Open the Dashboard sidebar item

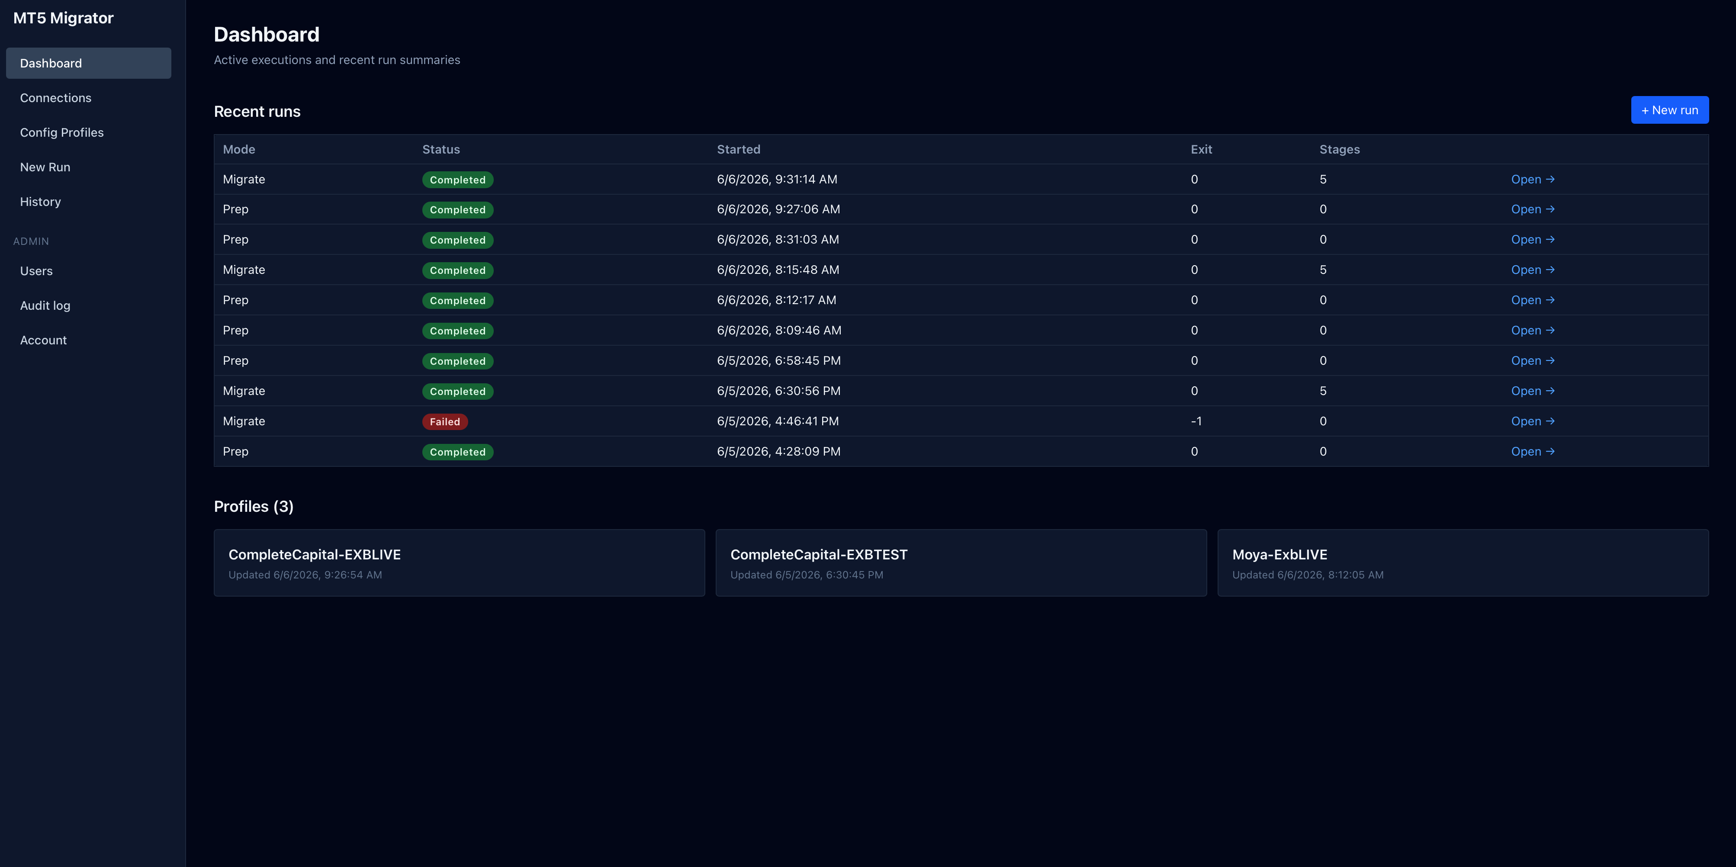pyautogui.click(x=88, y=63)
